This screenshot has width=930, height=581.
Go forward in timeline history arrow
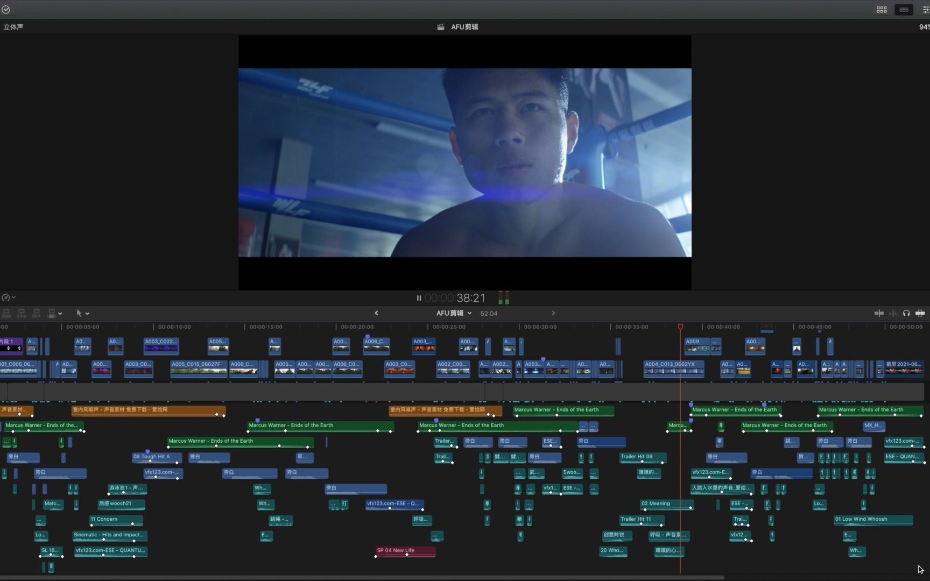click(553, 313)
